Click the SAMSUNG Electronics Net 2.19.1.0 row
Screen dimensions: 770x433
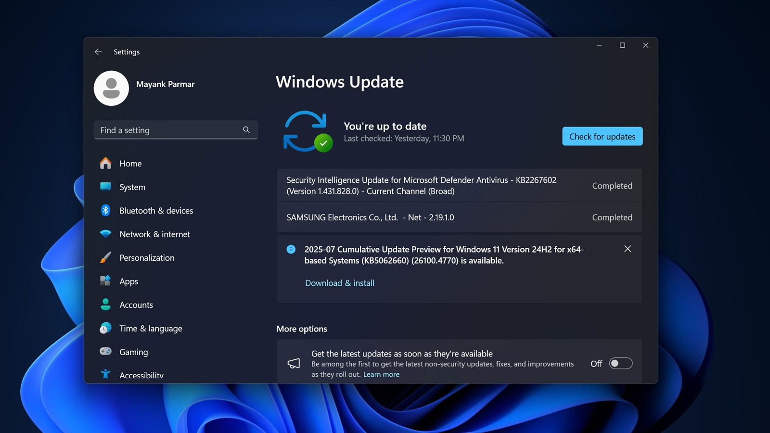point(460,217)
